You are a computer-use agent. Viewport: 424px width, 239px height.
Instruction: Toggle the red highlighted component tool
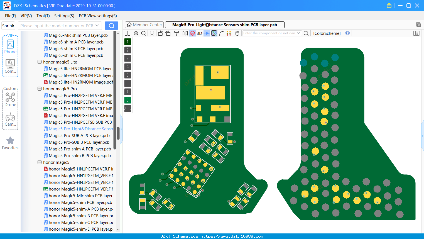pyautogui.click(x=192, y=33)
